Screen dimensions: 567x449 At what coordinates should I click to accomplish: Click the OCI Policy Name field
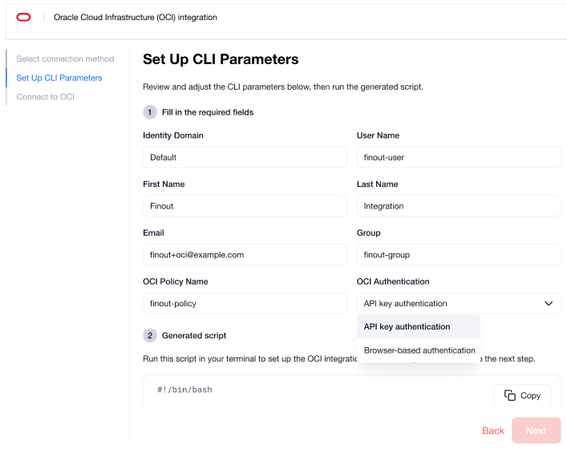click(x=245, y=304)
